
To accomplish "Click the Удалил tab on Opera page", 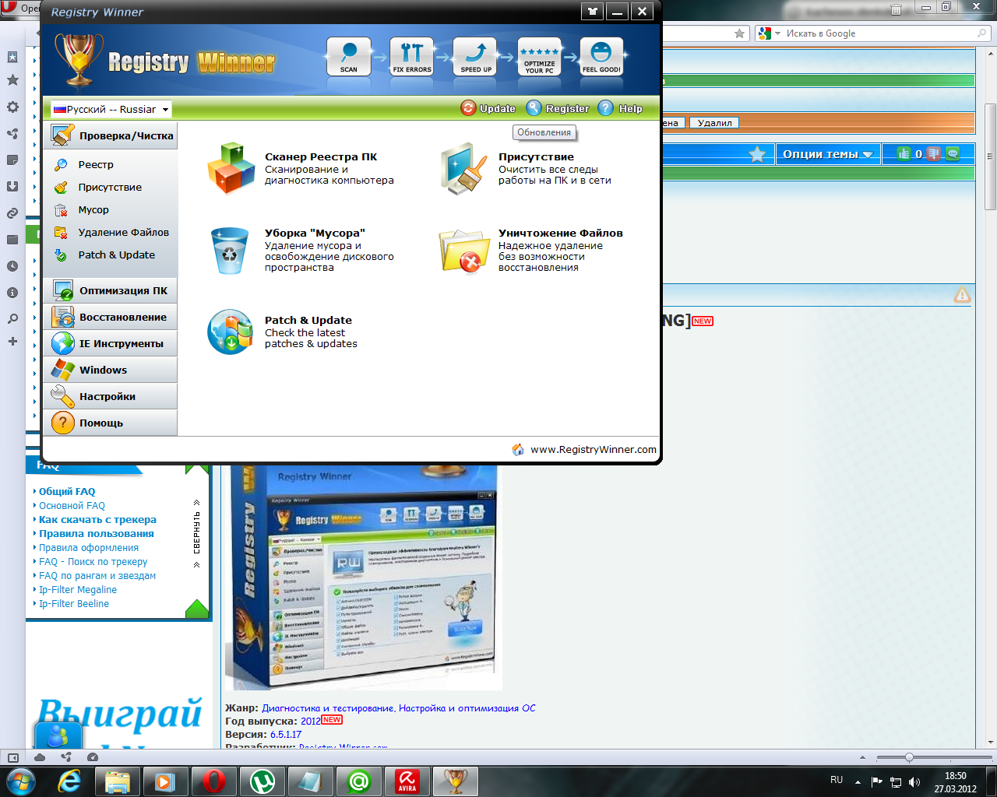I will tap(714, 122).
